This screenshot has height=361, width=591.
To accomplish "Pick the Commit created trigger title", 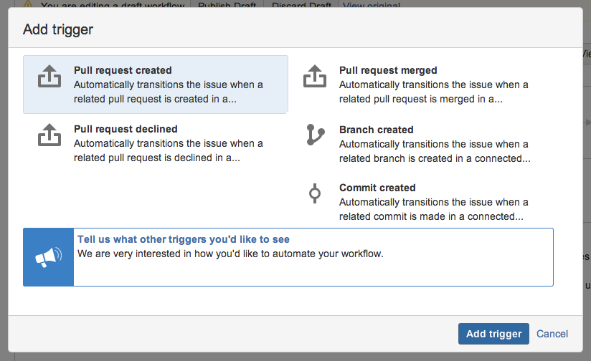I will click(377, 188).
